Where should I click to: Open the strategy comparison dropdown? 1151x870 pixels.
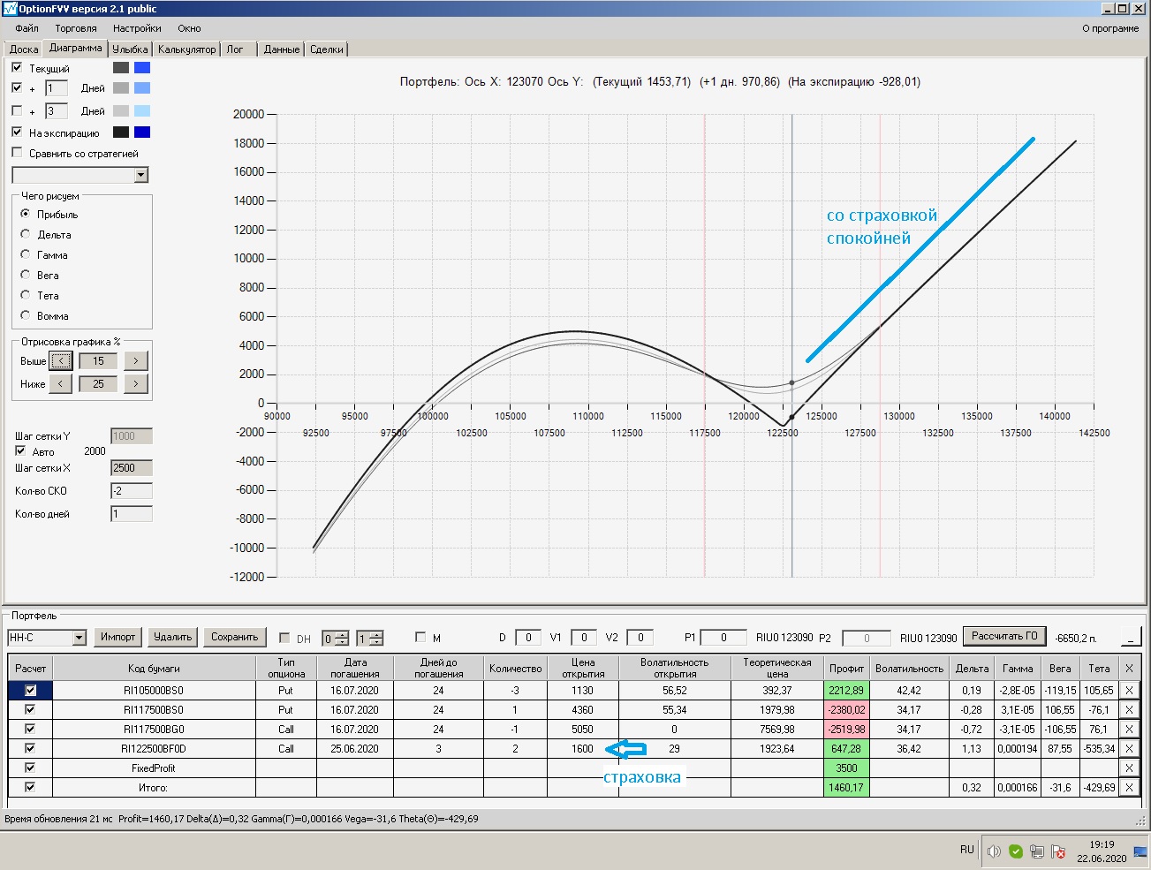coord(141,176)
